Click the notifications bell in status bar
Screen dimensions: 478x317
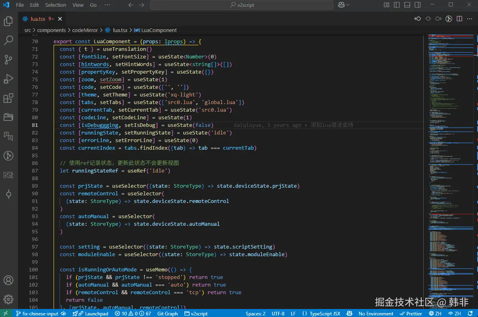[x=470, y=313]
